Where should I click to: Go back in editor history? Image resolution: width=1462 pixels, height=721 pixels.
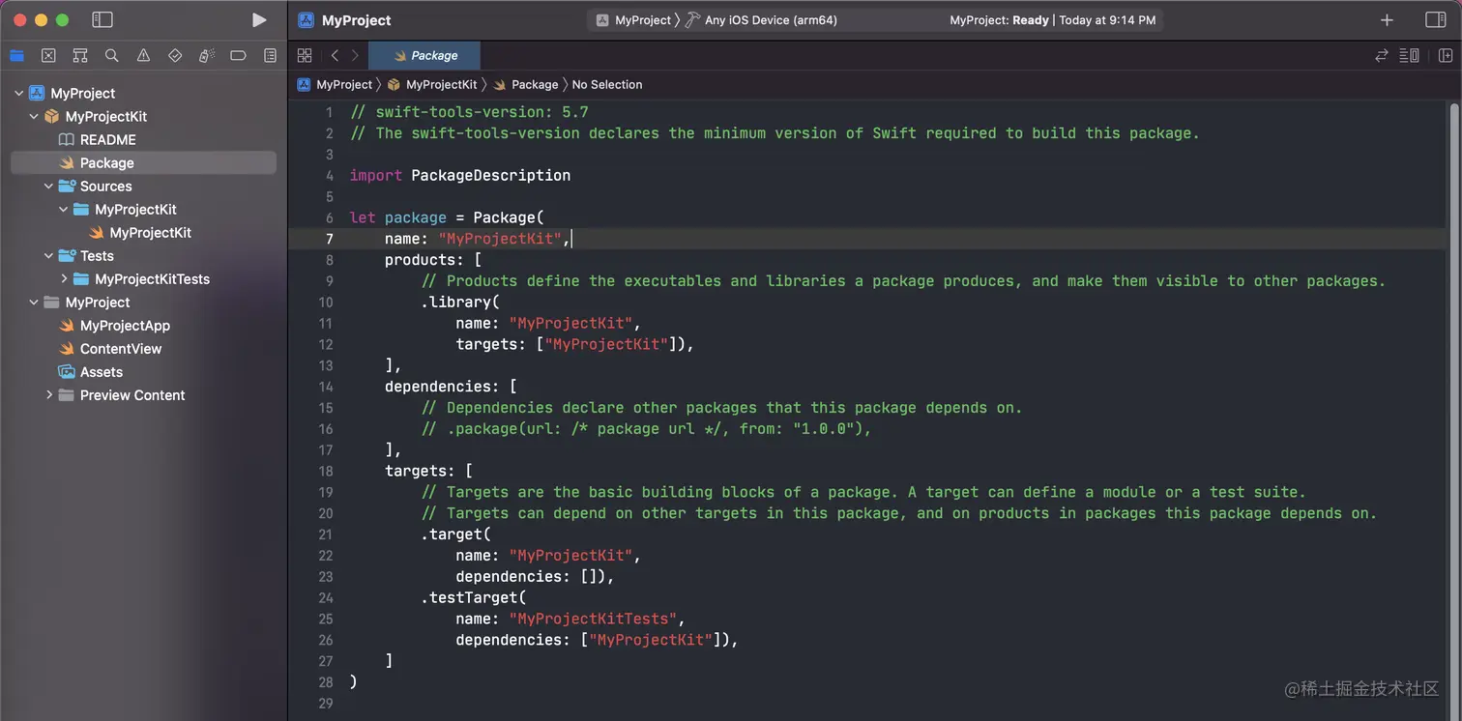tap(335, 56)
